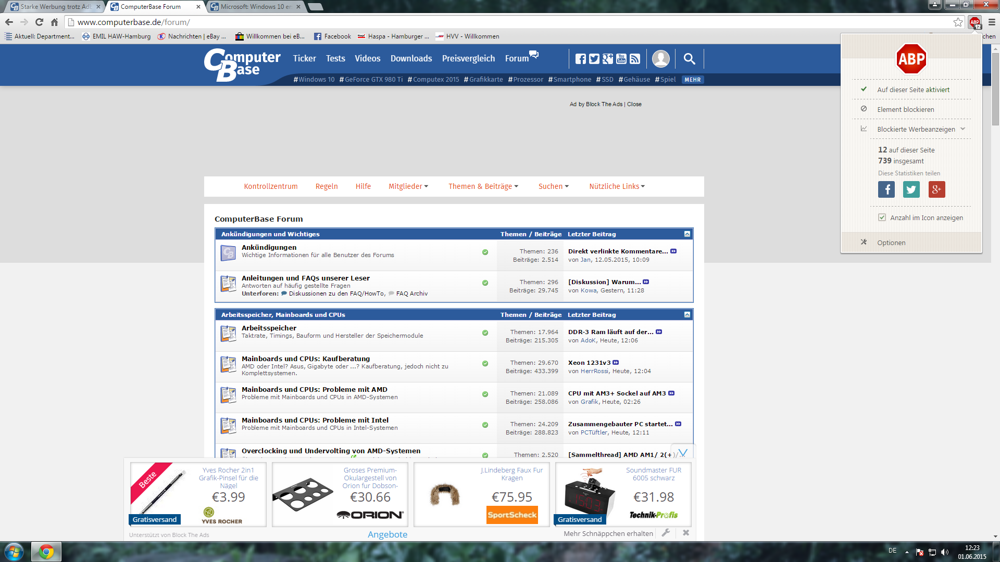The height and width of the screenshot is (562, 1000).
Task: Click the search magnifier icon in header
Action: (689, 59)
